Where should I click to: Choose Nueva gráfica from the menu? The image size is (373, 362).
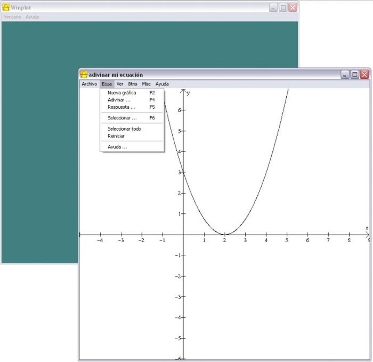[132, 93]
